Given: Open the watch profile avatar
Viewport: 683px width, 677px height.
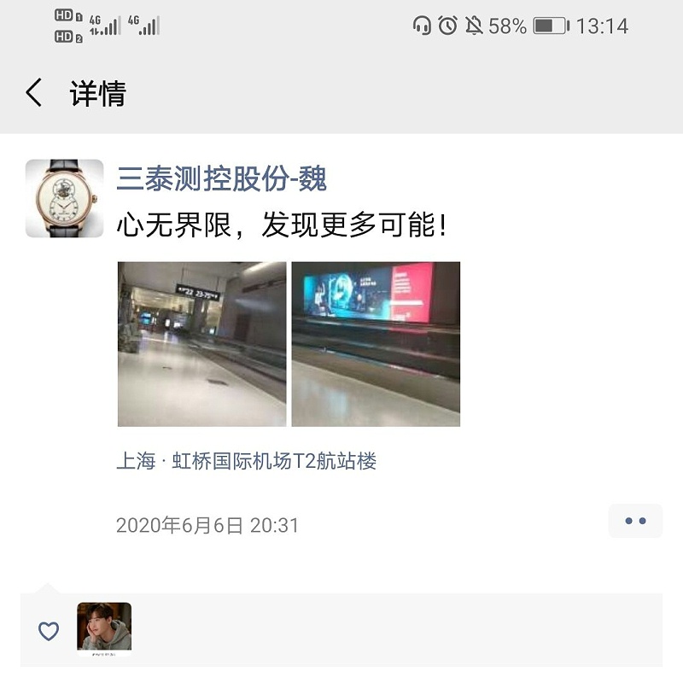Looking at the screenshot, I should coord(65,198).
